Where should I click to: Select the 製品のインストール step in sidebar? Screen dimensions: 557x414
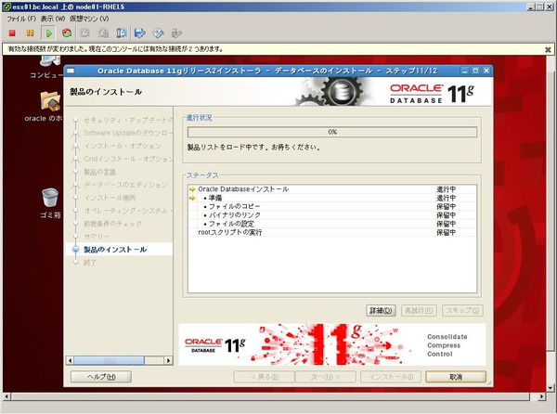(115, 250)
